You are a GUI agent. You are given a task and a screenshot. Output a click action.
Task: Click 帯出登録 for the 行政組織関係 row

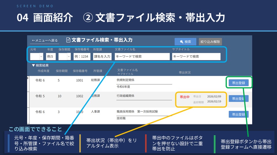coord(238,99)
